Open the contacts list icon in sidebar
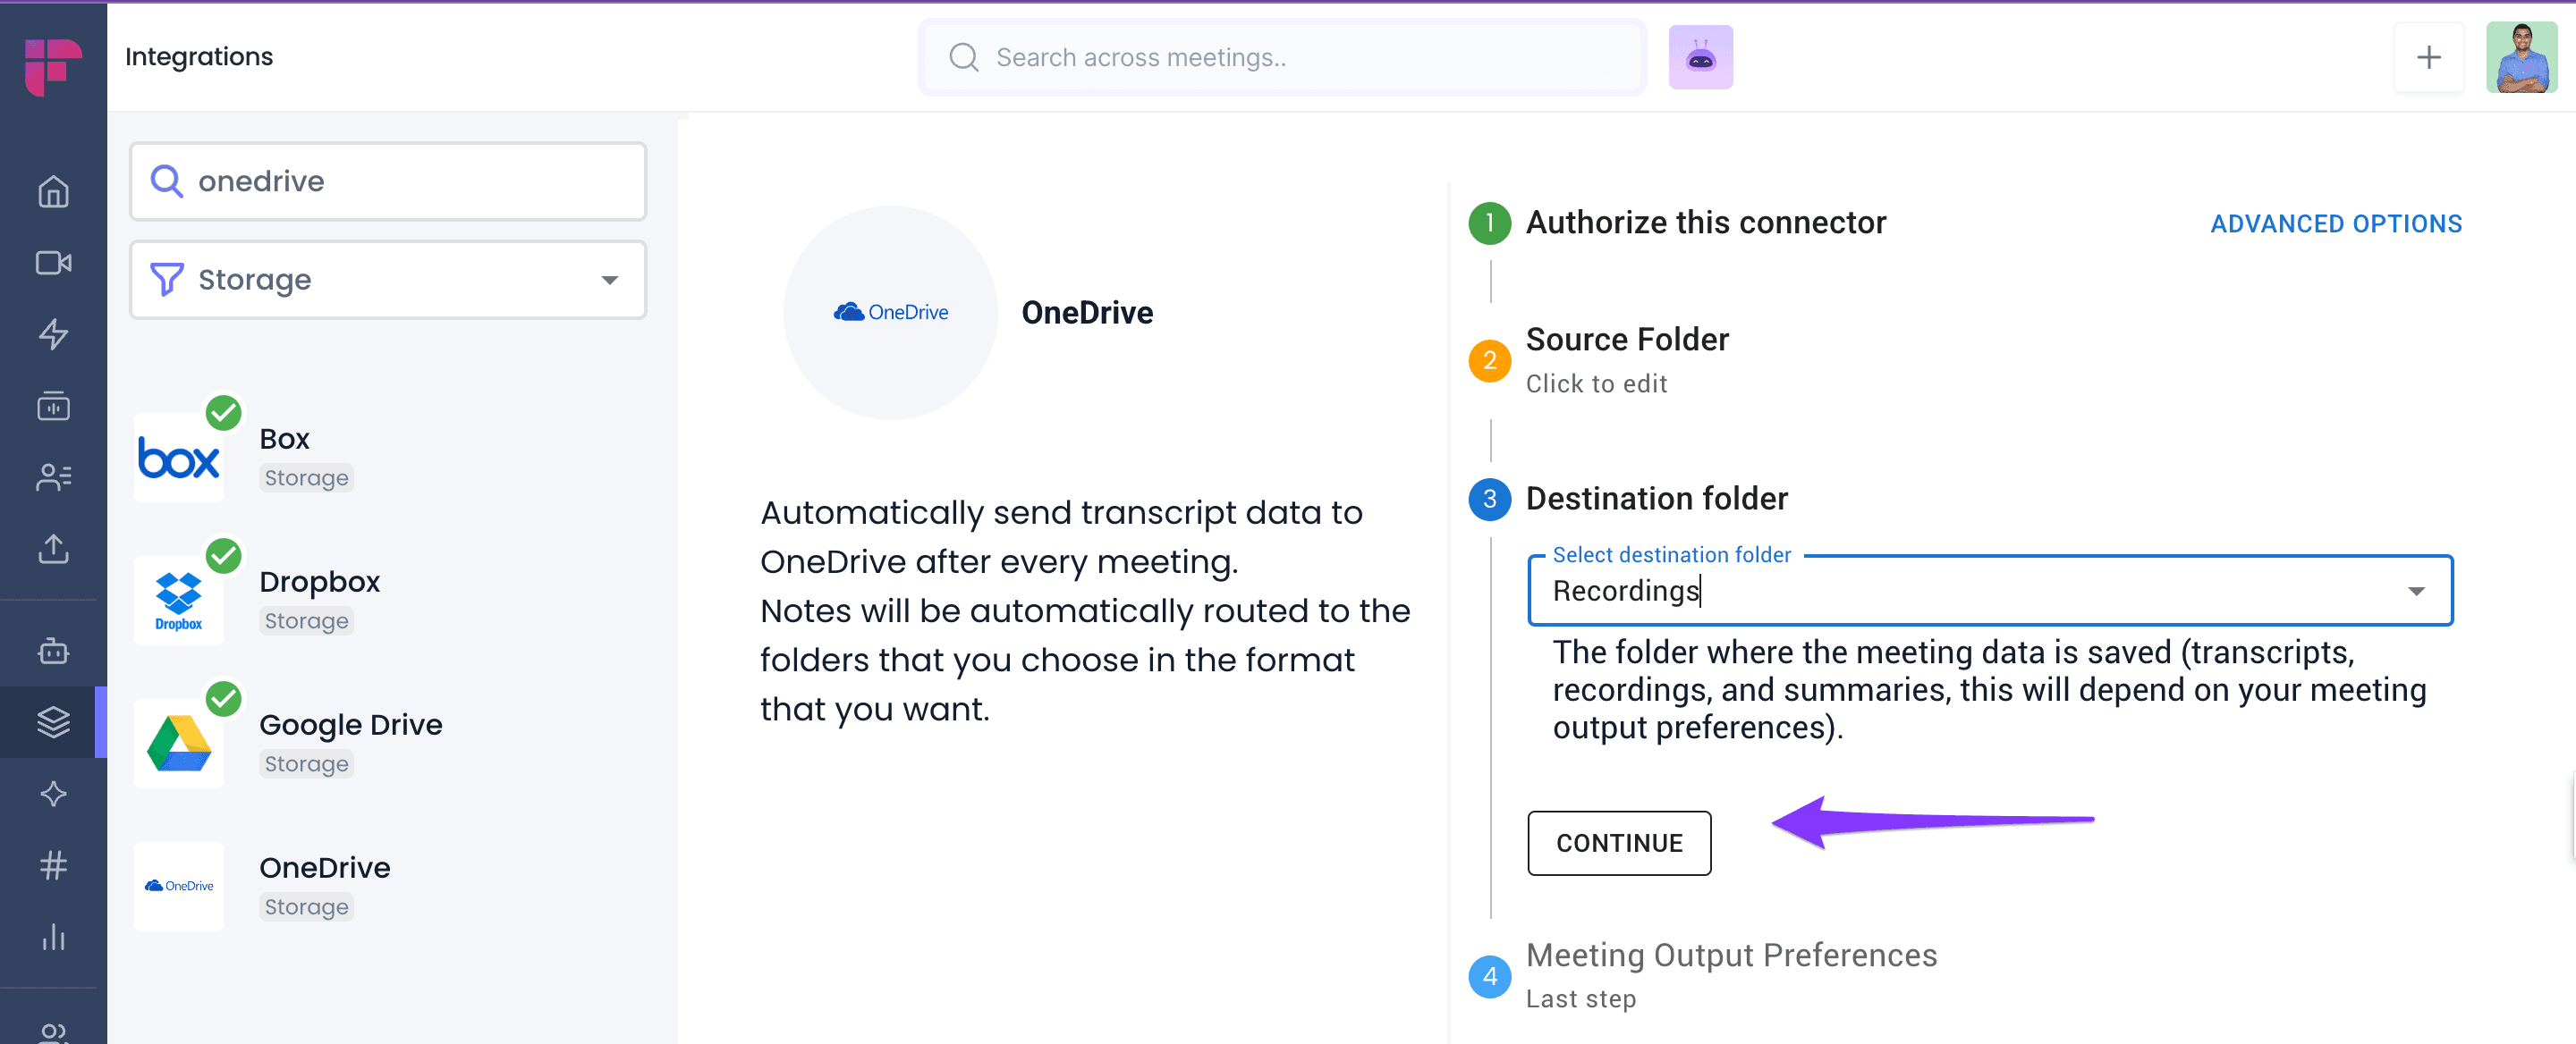2576x1044 pixels. (x=53, y=477)
